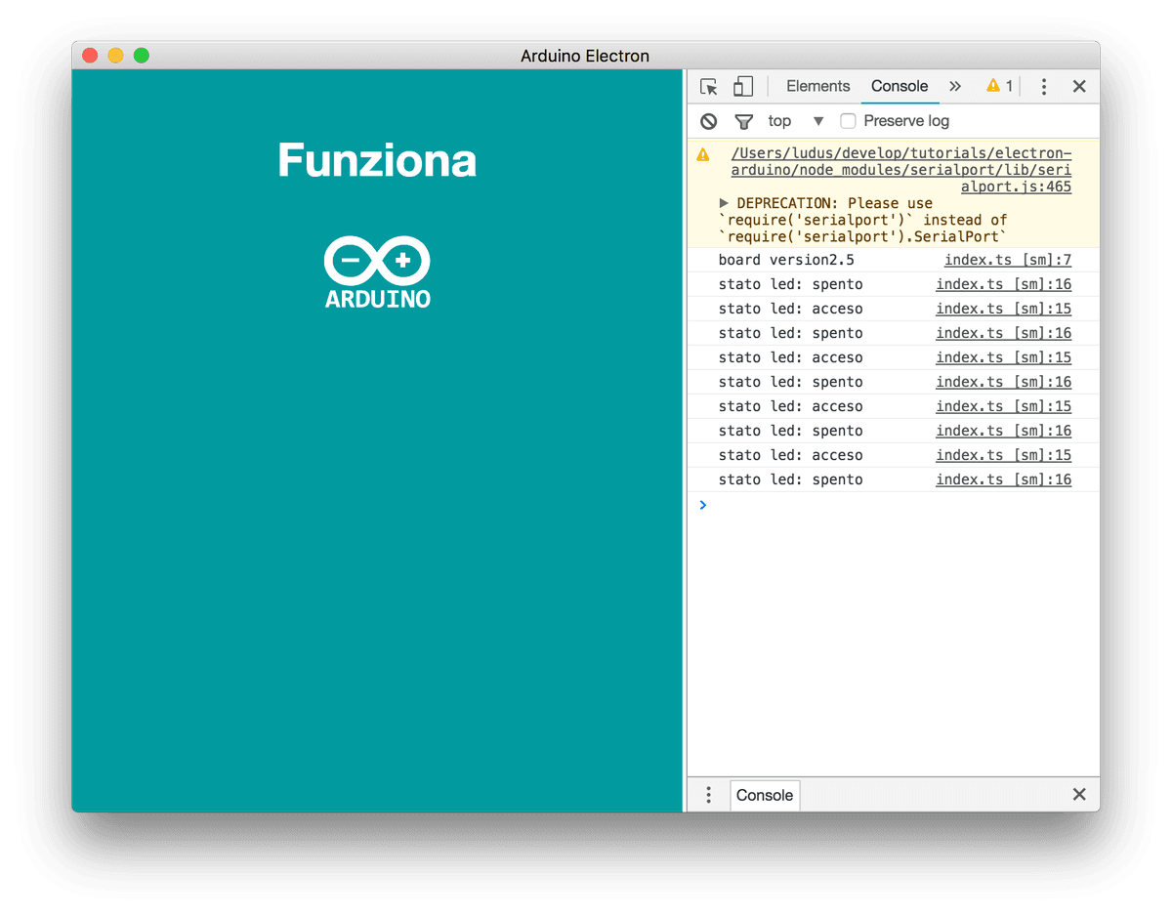
Task: Open the console filter funnel icon
Action: pyautogui.click(x=744, y=121)
